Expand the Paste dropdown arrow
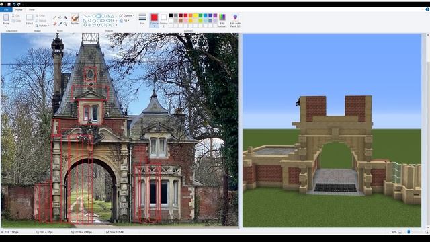The image size is (430, 242). pyautogui.click(x=6, y=26)
